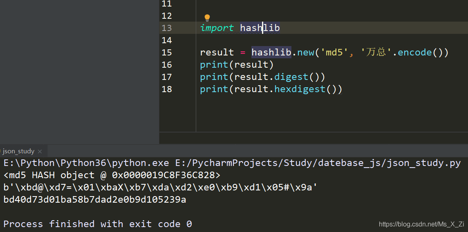The width and height of the screenshot is (468, 232).
Task: Click the 'digest' method on line 17
Action: point(291,77)
